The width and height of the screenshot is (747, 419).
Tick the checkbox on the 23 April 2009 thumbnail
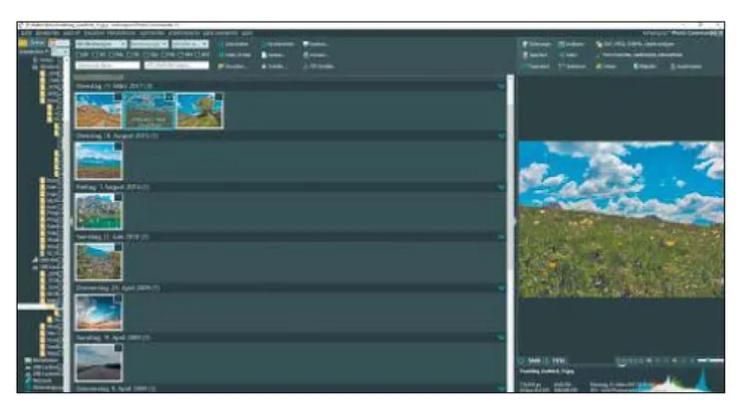[x=119, y=298]
